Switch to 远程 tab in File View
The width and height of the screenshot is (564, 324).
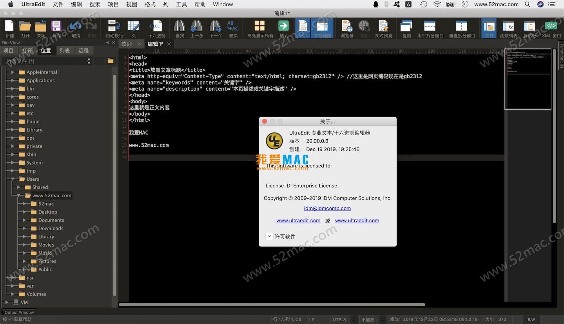click(83, 50)
